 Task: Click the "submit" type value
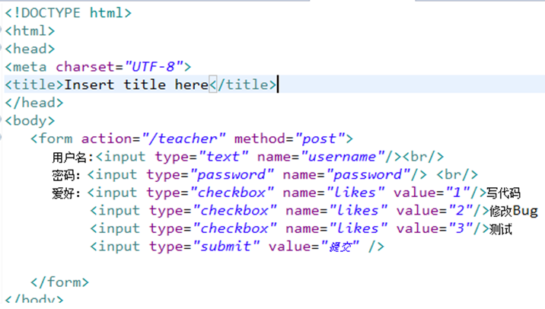pyautogui.click(x=226, y=247)
